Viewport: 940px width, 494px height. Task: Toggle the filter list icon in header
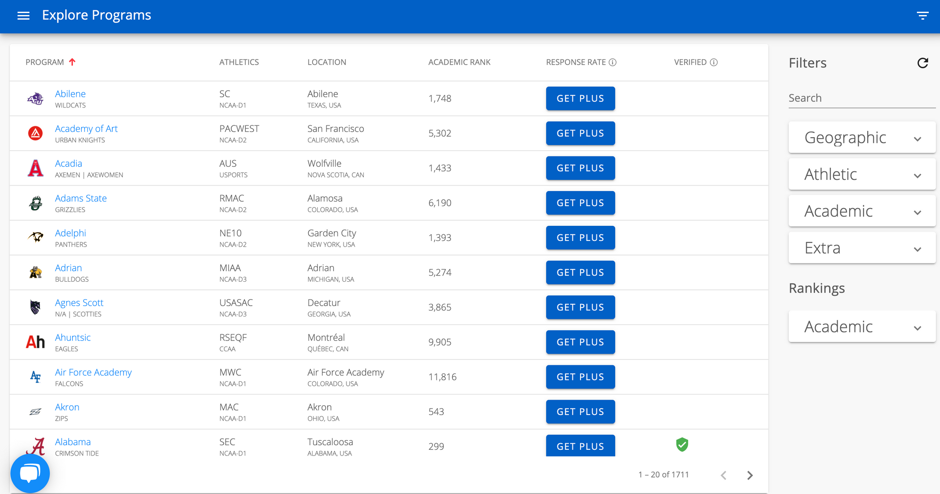tap(923, 15)
